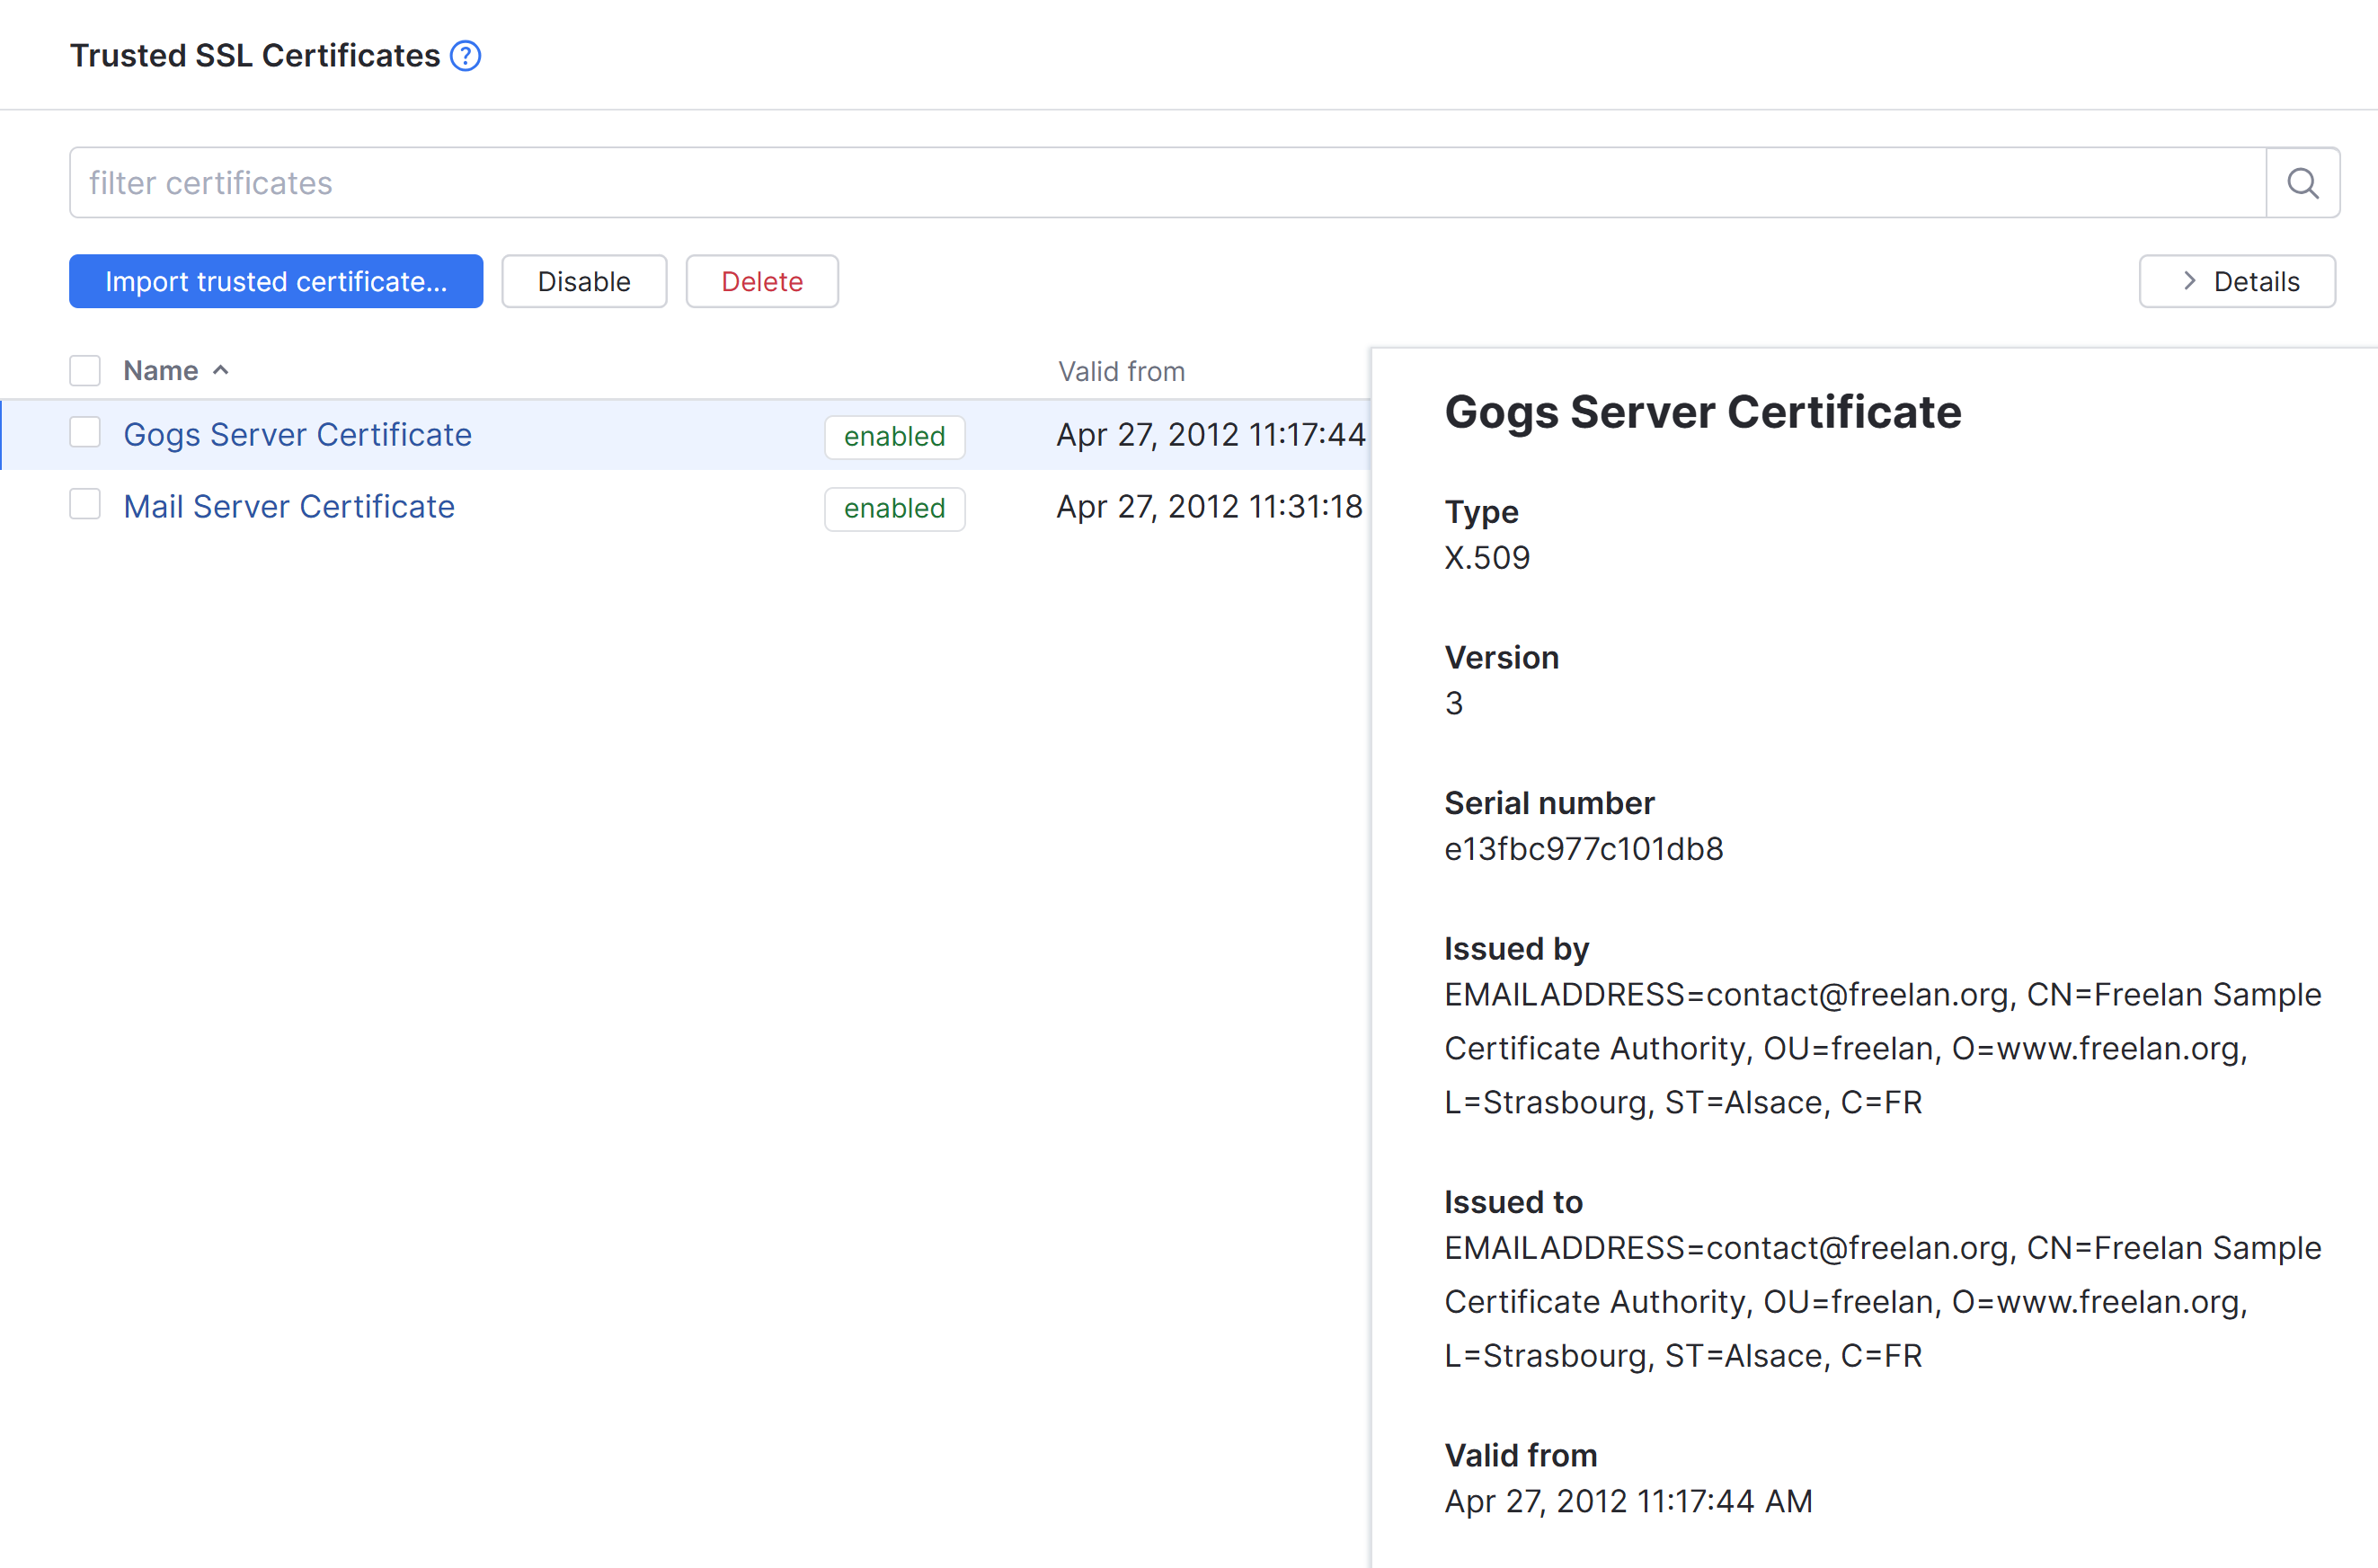Click the Disable button
2378x1568 pixels.
(x=584, y=281)
